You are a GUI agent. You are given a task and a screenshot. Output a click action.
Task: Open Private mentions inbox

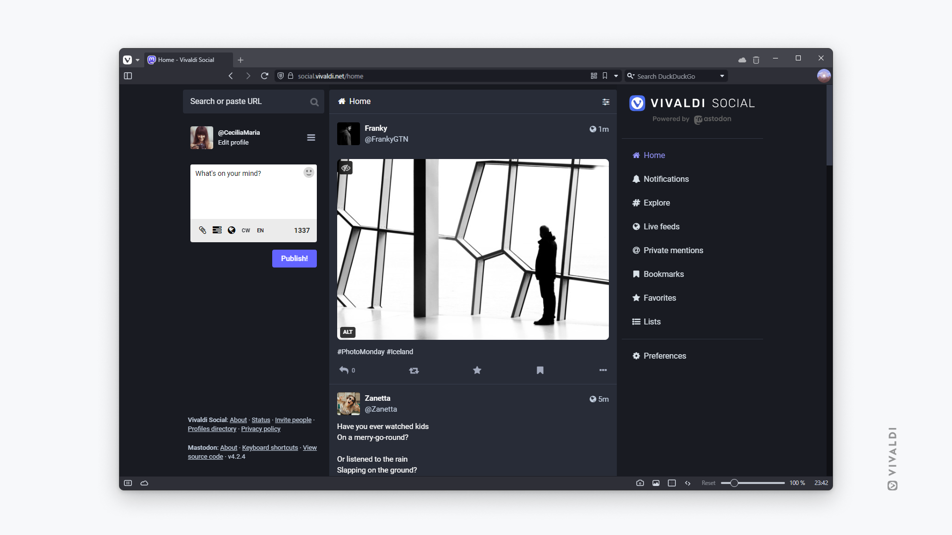[673, 250]
